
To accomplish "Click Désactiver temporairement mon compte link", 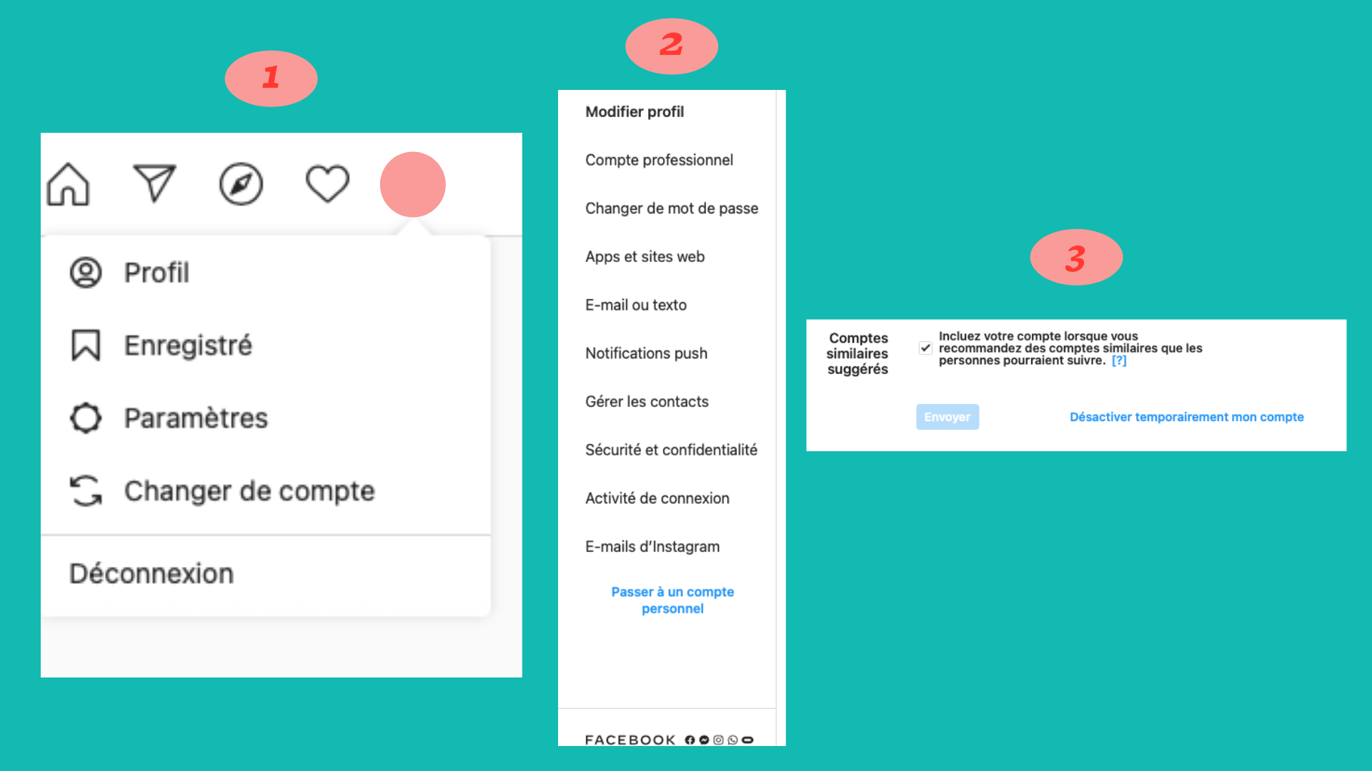I will [1186, 417].
